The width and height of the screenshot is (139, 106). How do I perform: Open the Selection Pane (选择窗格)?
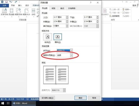pos(115,16)
